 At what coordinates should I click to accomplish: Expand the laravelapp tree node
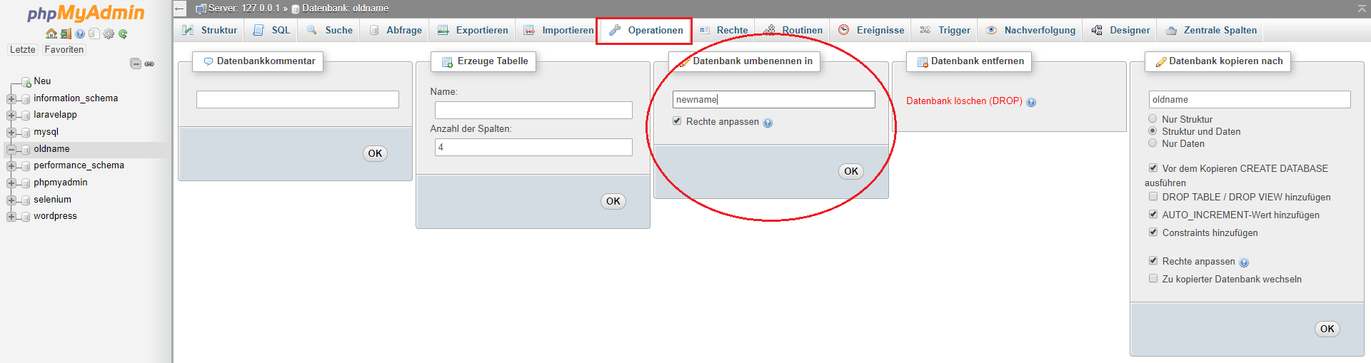coord(11,115)
